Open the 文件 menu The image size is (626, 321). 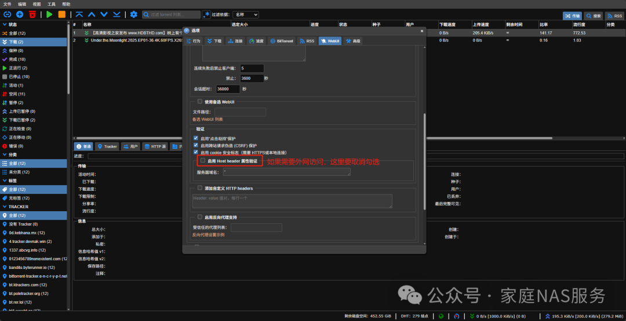pyautogui.click(x=7, y=4)
